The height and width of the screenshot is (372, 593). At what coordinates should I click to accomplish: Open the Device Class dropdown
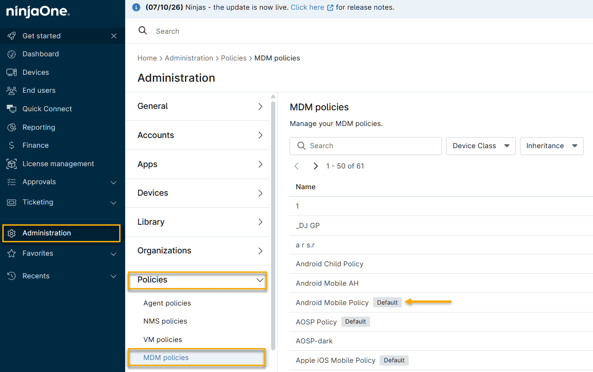(481, 146)
